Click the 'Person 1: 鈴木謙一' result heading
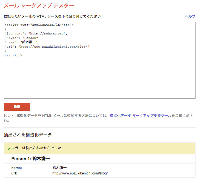201x181 pixels. (x=31, y=159)
